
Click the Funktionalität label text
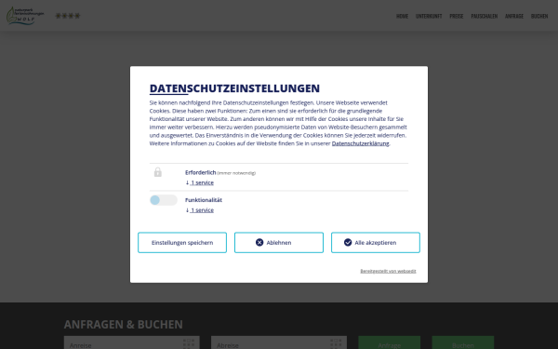[204, 200]
